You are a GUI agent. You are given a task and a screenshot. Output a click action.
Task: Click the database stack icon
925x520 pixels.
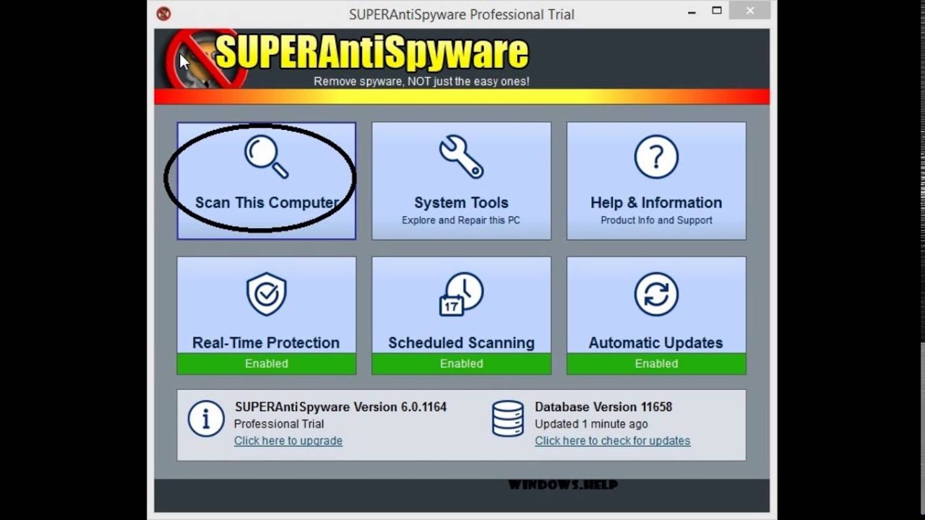[x=507, y=419]
